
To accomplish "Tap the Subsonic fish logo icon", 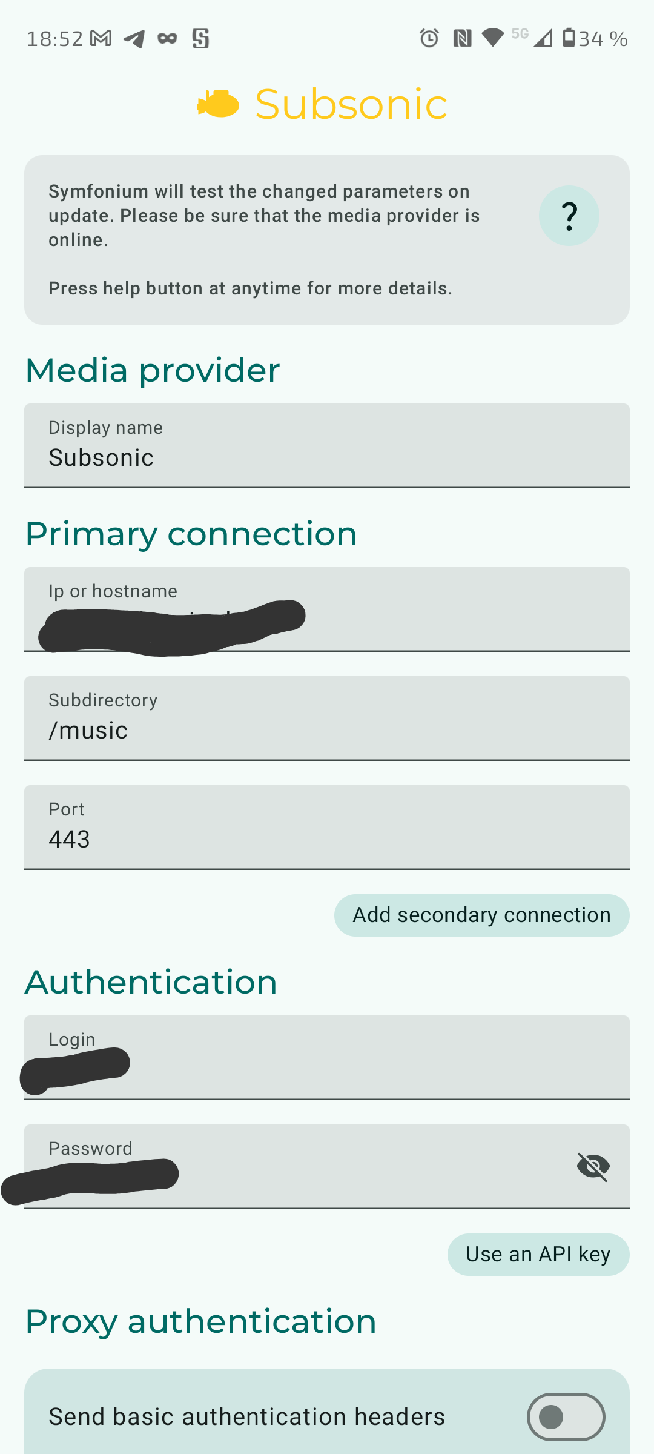I will click(219, 104).
